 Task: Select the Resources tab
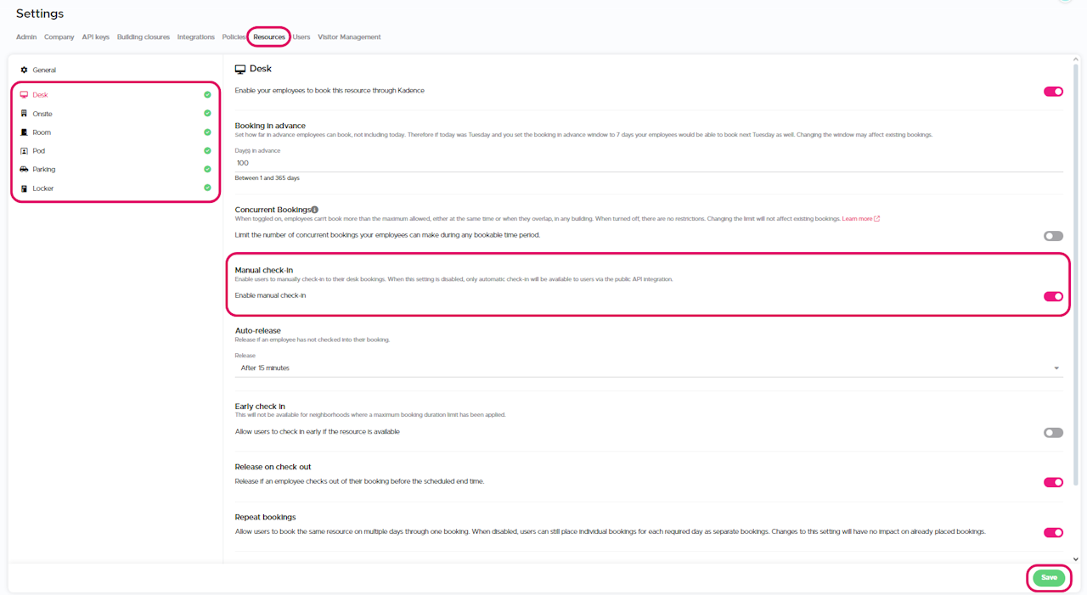tap(269, 37)
